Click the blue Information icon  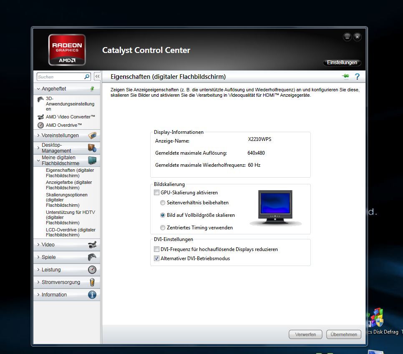[92, 295]
